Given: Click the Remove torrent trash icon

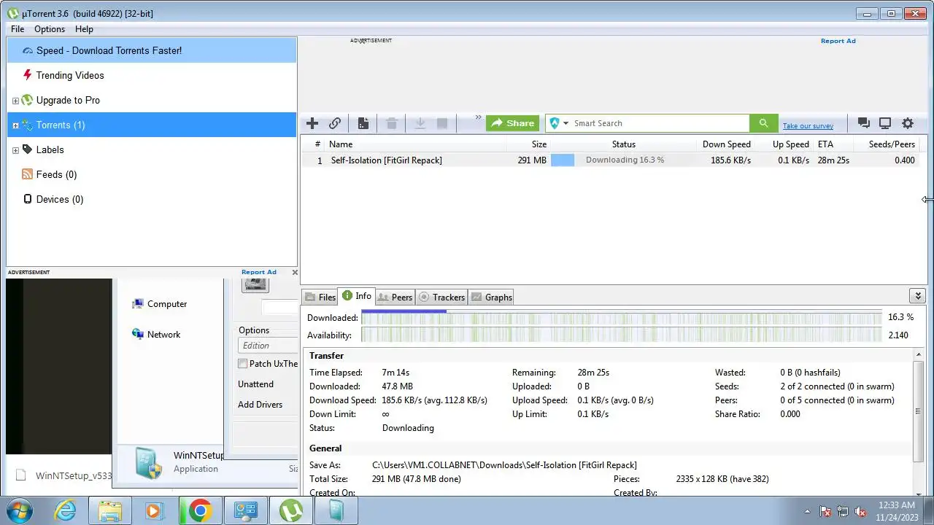Looking at the screenshot, I should [x=392, y=123].
